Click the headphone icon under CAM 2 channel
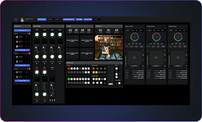Screen dimensions: 202x122 (x=45, y=63)
